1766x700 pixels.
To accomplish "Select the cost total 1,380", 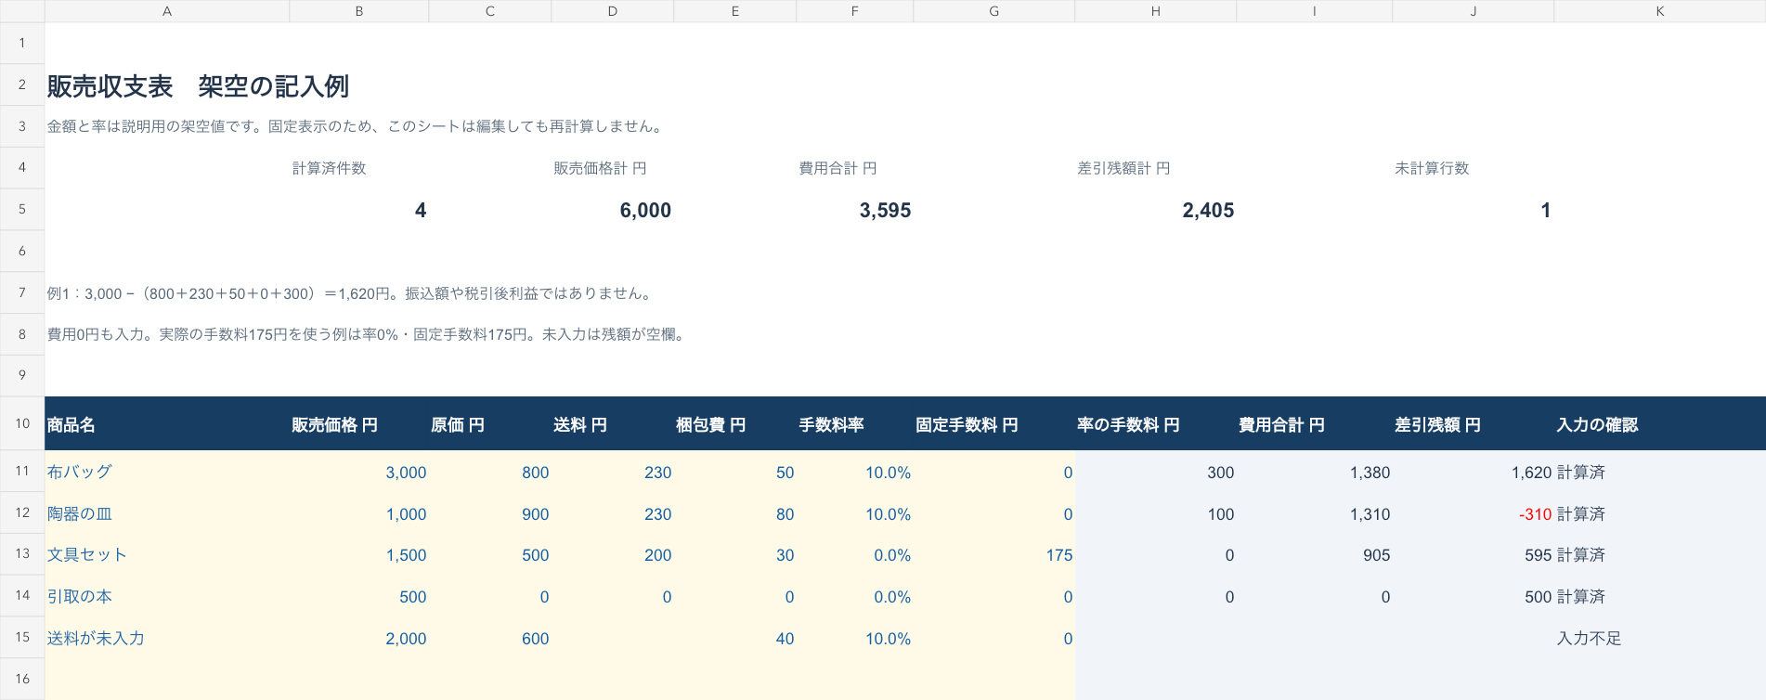I will click(1370, 473).
